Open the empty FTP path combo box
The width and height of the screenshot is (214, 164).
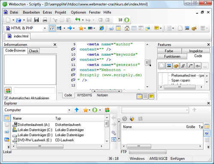coord(155,110)
